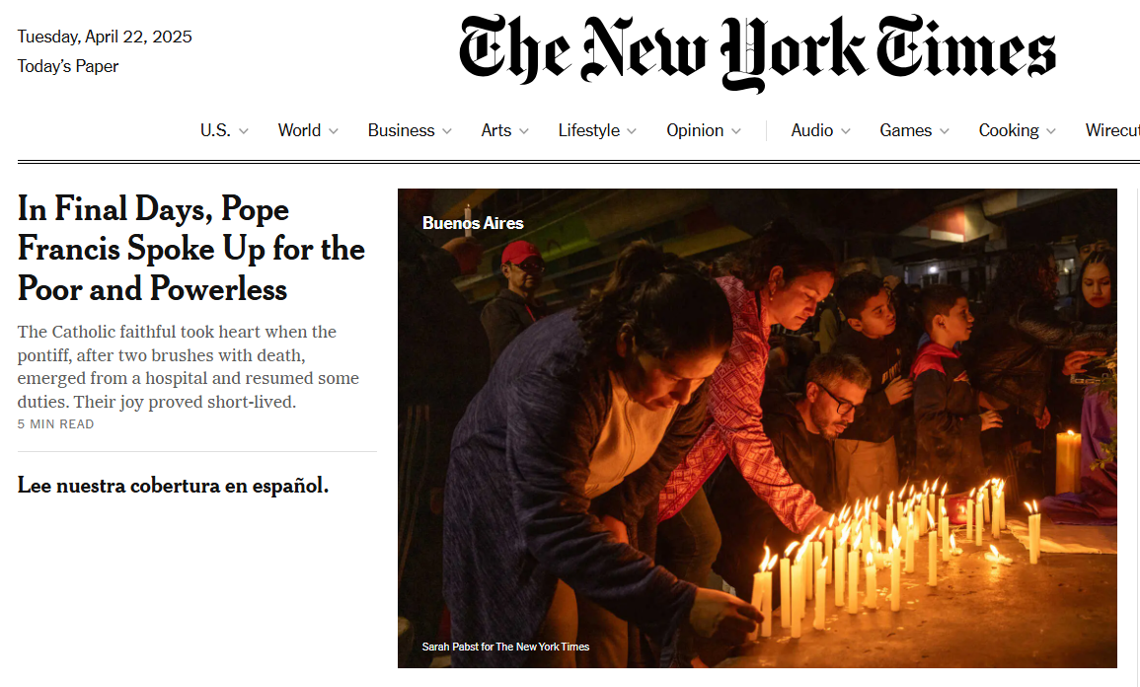
Task: Open the Business dropdown arrow
Action: [x=446, y=131]
